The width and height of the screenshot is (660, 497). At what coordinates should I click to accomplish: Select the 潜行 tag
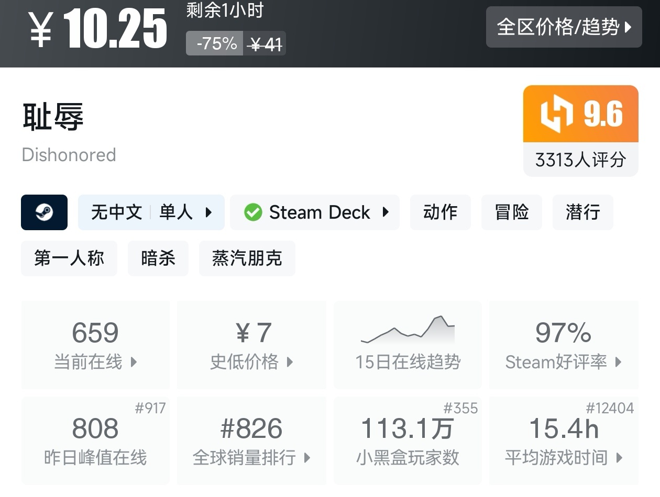pos(583,212)
